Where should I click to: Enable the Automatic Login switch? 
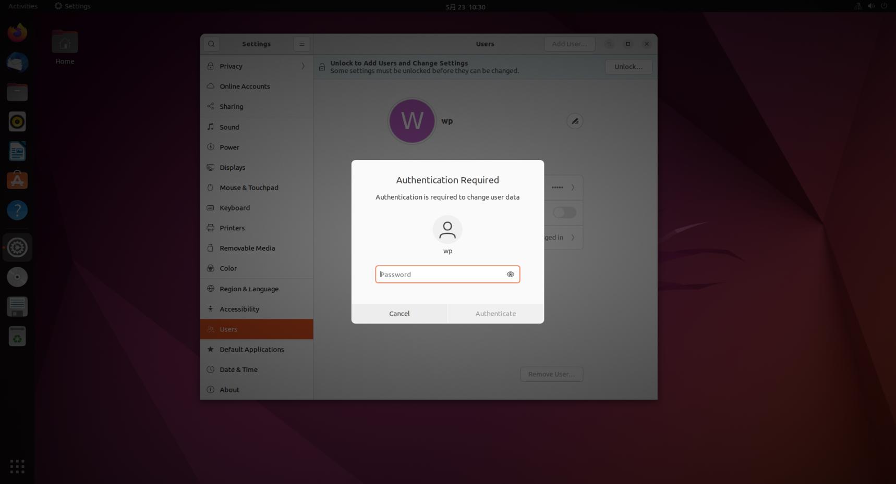564,212
